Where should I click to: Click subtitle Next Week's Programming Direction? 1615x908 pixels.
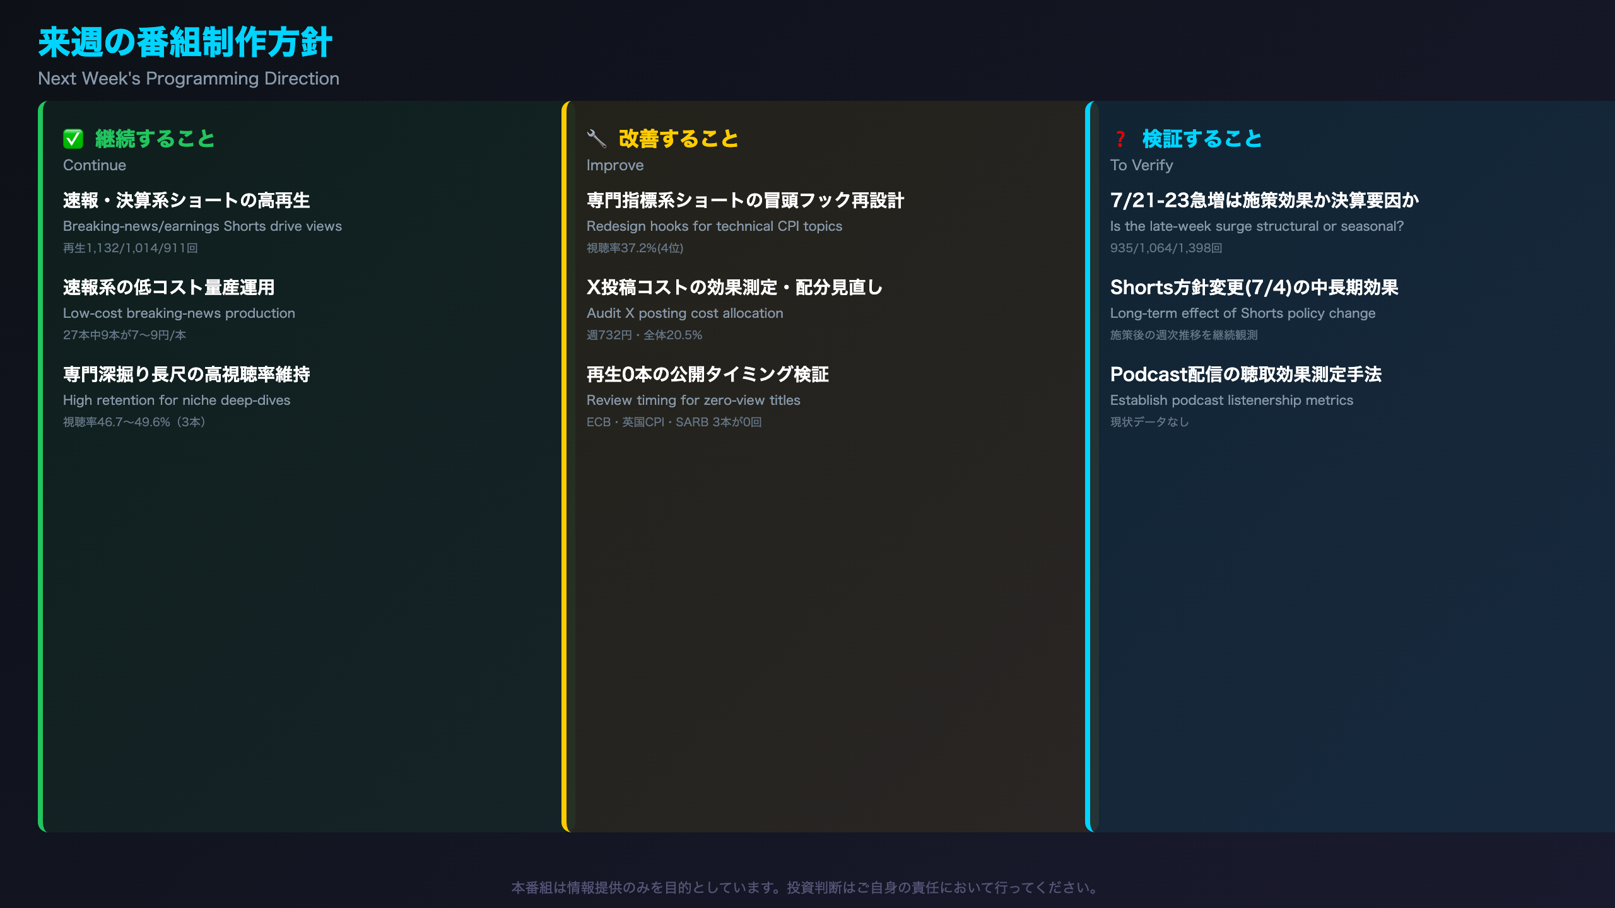click(x=189, y=78)
